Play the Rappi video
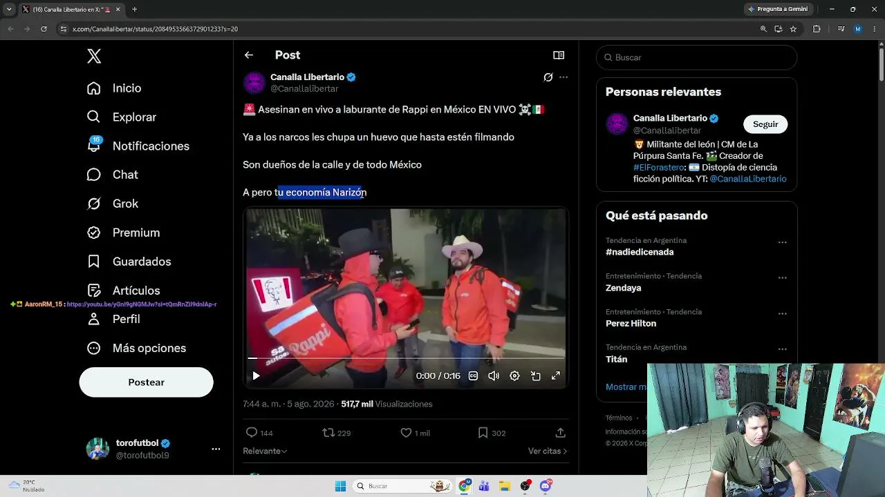This screenshot has height=497, width=885. click(x=256, y=376)
